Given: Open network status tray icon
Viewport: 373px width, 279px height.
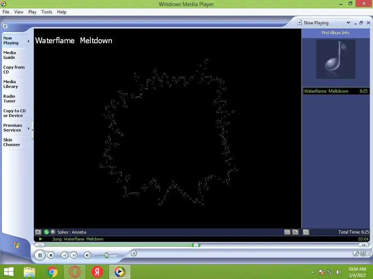Looking at the screenshot, I should (x=330, y=272).
